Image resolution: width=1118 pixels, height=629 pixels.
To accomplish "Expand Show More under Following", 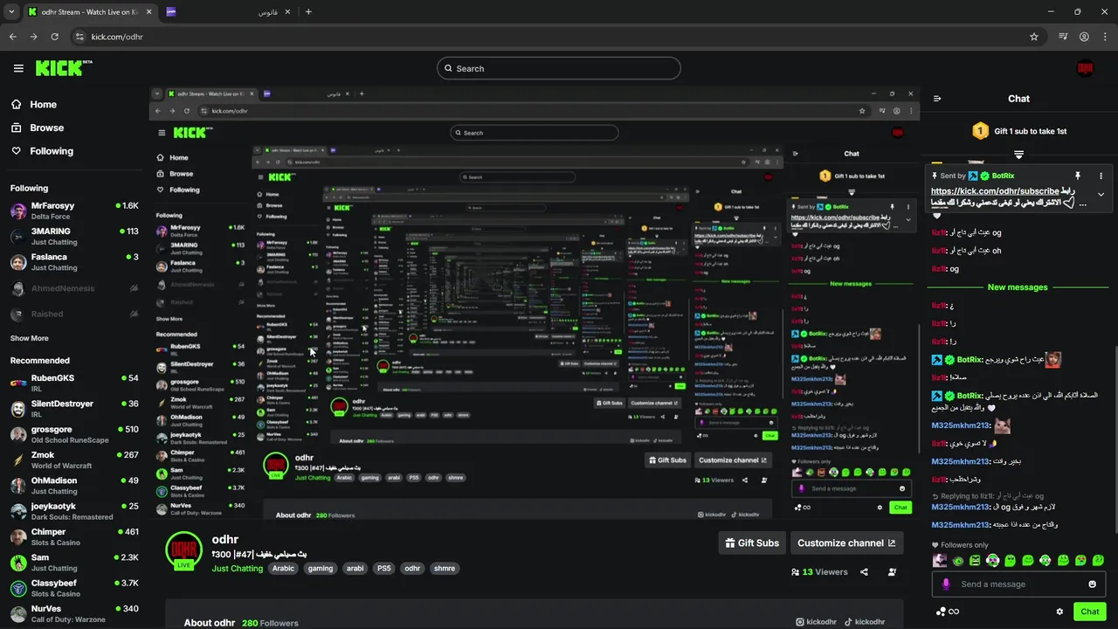I will [x=30, y=338].
